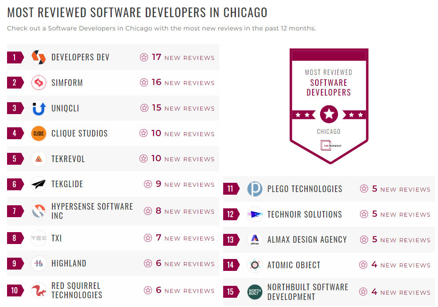Click the Developers Dev company logo
Screen dimensions: 438x307
point(38,57)
